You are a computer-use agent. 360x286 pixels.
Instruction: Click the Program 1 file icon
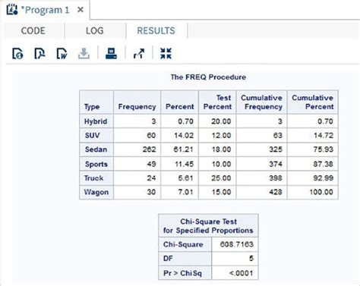(12, 10)
